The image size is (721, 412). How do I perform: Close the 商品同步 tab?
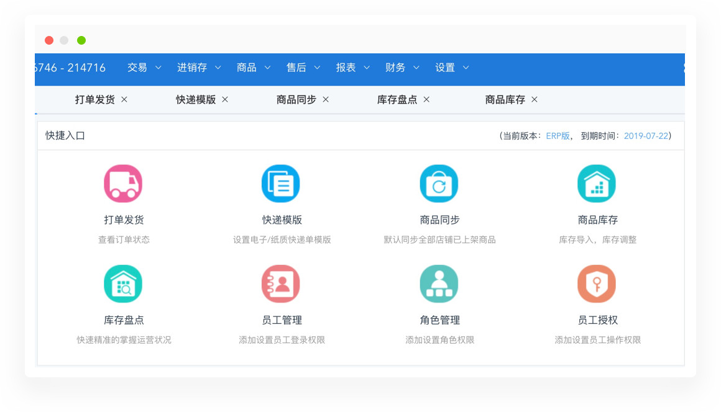point(326,99)
